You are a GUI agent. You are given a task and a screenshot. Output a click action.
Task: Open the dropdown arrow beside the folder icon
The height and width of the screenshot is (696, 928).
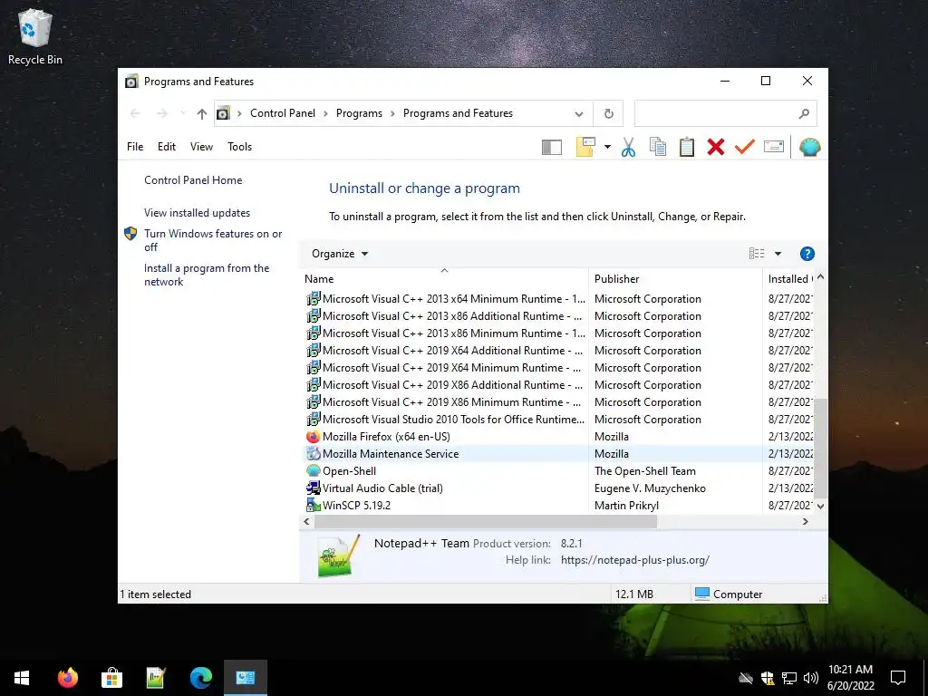[x=607, y=147]
